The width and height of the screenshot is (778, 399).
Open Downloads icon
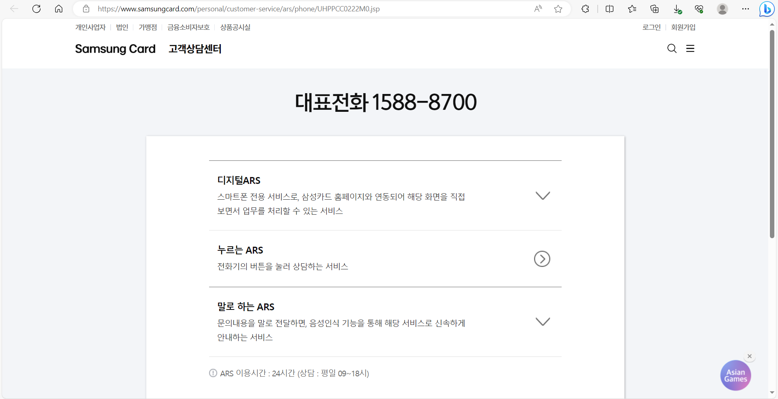[677, 9]
